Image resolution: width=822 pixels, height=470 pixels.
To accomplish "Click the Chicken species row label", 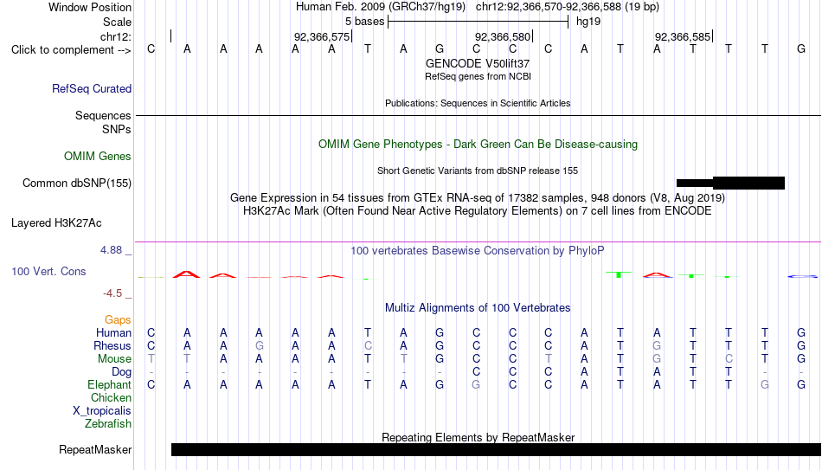I will [111, 398].
